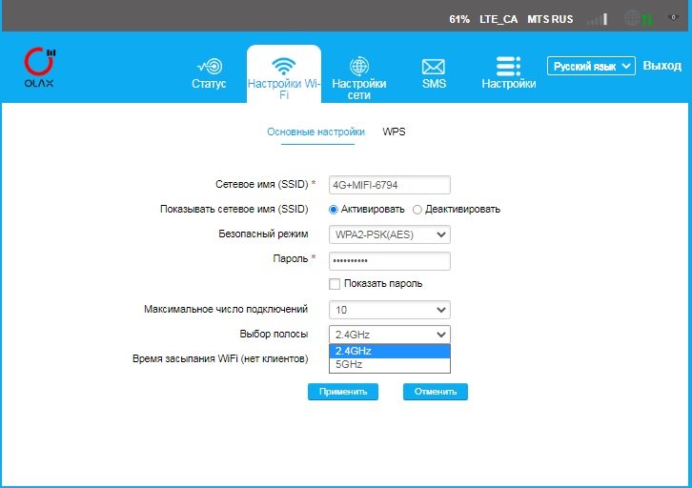The image size is (692, 488).
Task: Expand the Русский язык language dropdown
Action: 591,67
